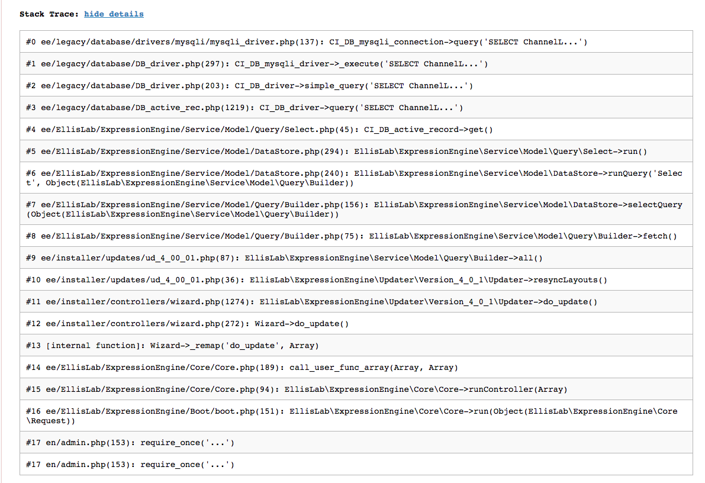The image size is (705, 483).
Task: Click the last #17 admin.php row
Action: pyautogui.click(x=130, y=465)
